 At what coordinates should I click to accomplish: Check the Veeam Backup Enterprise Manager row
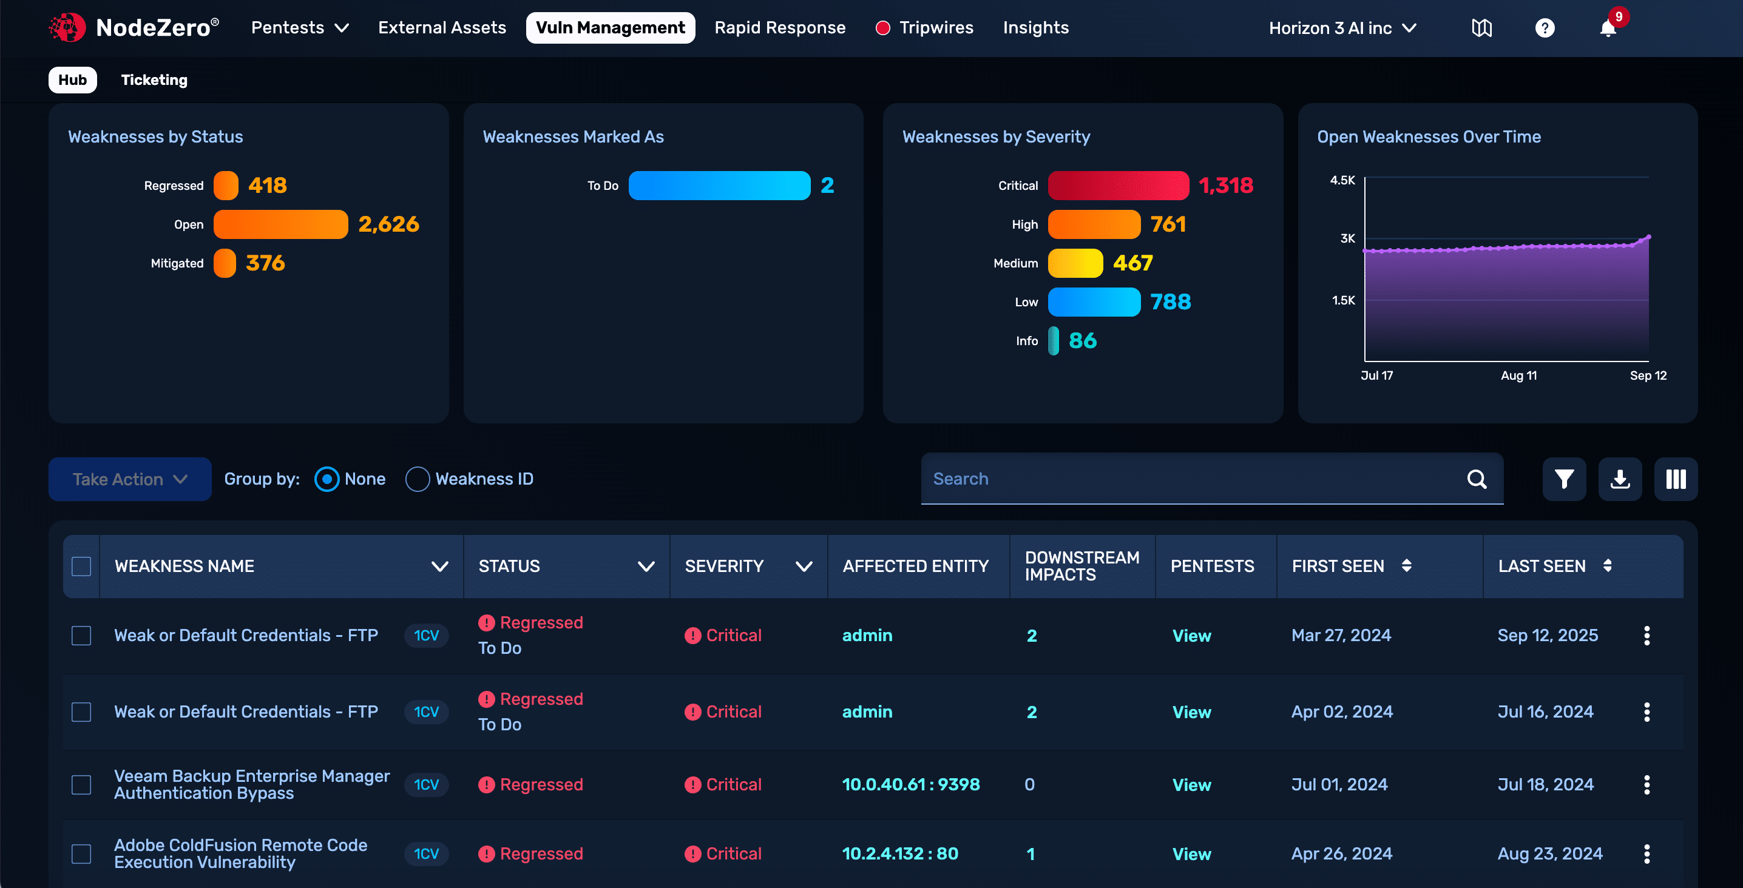click(81, 784)
